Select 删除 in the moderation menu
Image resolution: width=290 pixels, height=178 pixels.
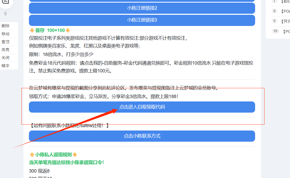[x=5, y=26]
